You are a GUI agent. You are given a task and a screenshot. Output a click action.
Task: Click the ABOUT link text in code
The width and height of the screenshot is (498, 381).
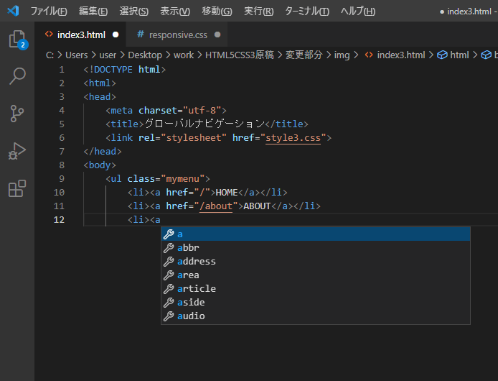[257, 206]
